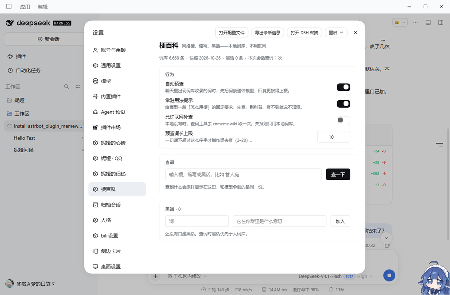The width and height of the screenshot is (450, 295).
Task: Click the 预查词长上限 number field
Action: [334, 137]
